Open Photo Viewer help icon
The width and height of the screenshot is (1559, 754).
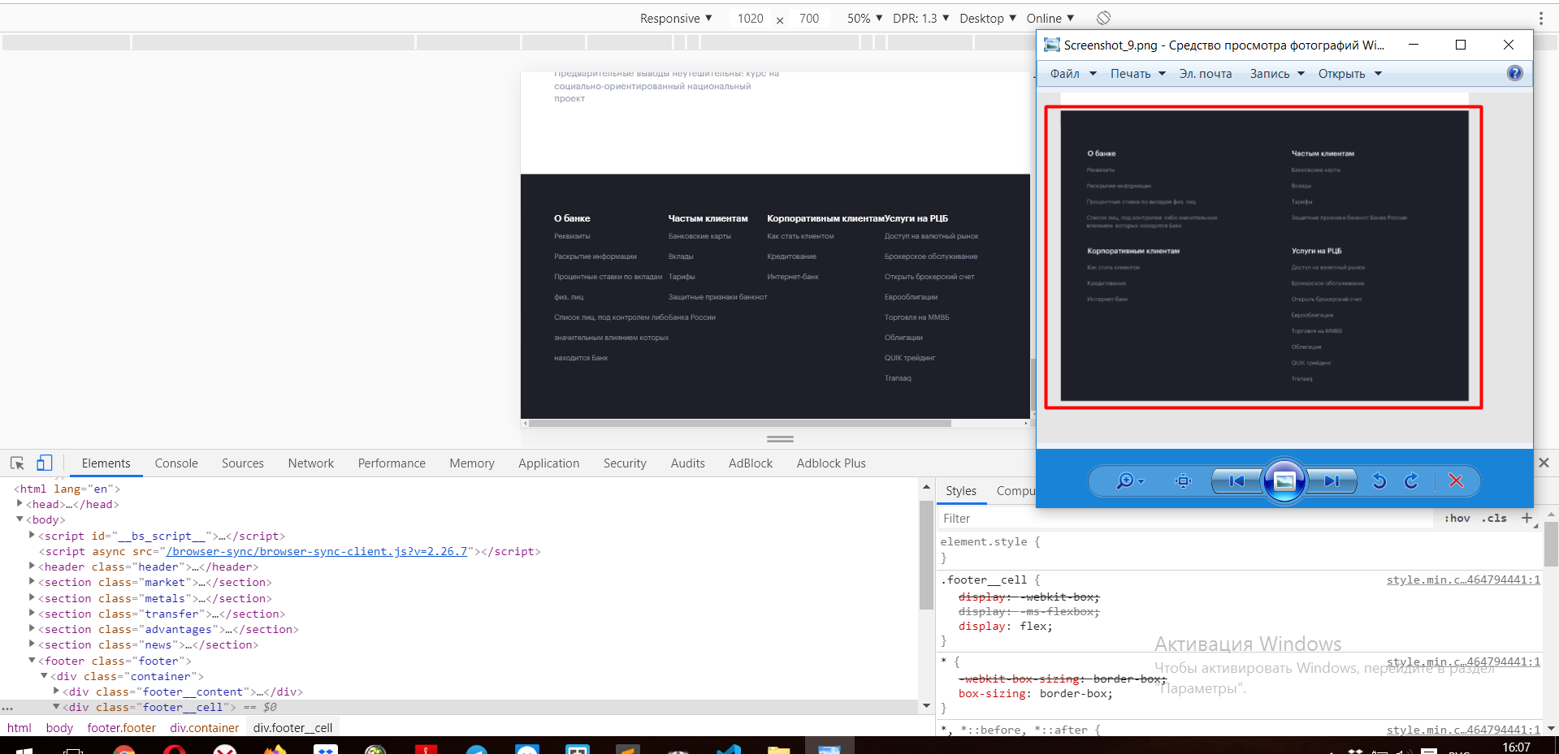pyautogui.click(x=1514, y=73)
